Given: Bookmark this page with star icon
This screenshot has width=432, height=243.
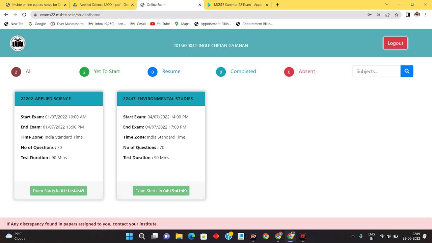Looking at the screenshot, I should (x=397, y=15).
